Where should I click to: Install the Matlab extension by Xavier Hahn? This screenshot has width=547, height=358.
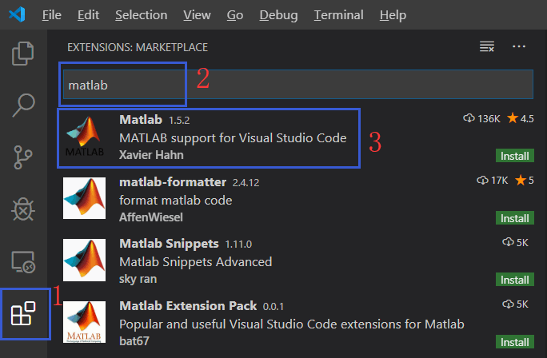tap(514, 155)
